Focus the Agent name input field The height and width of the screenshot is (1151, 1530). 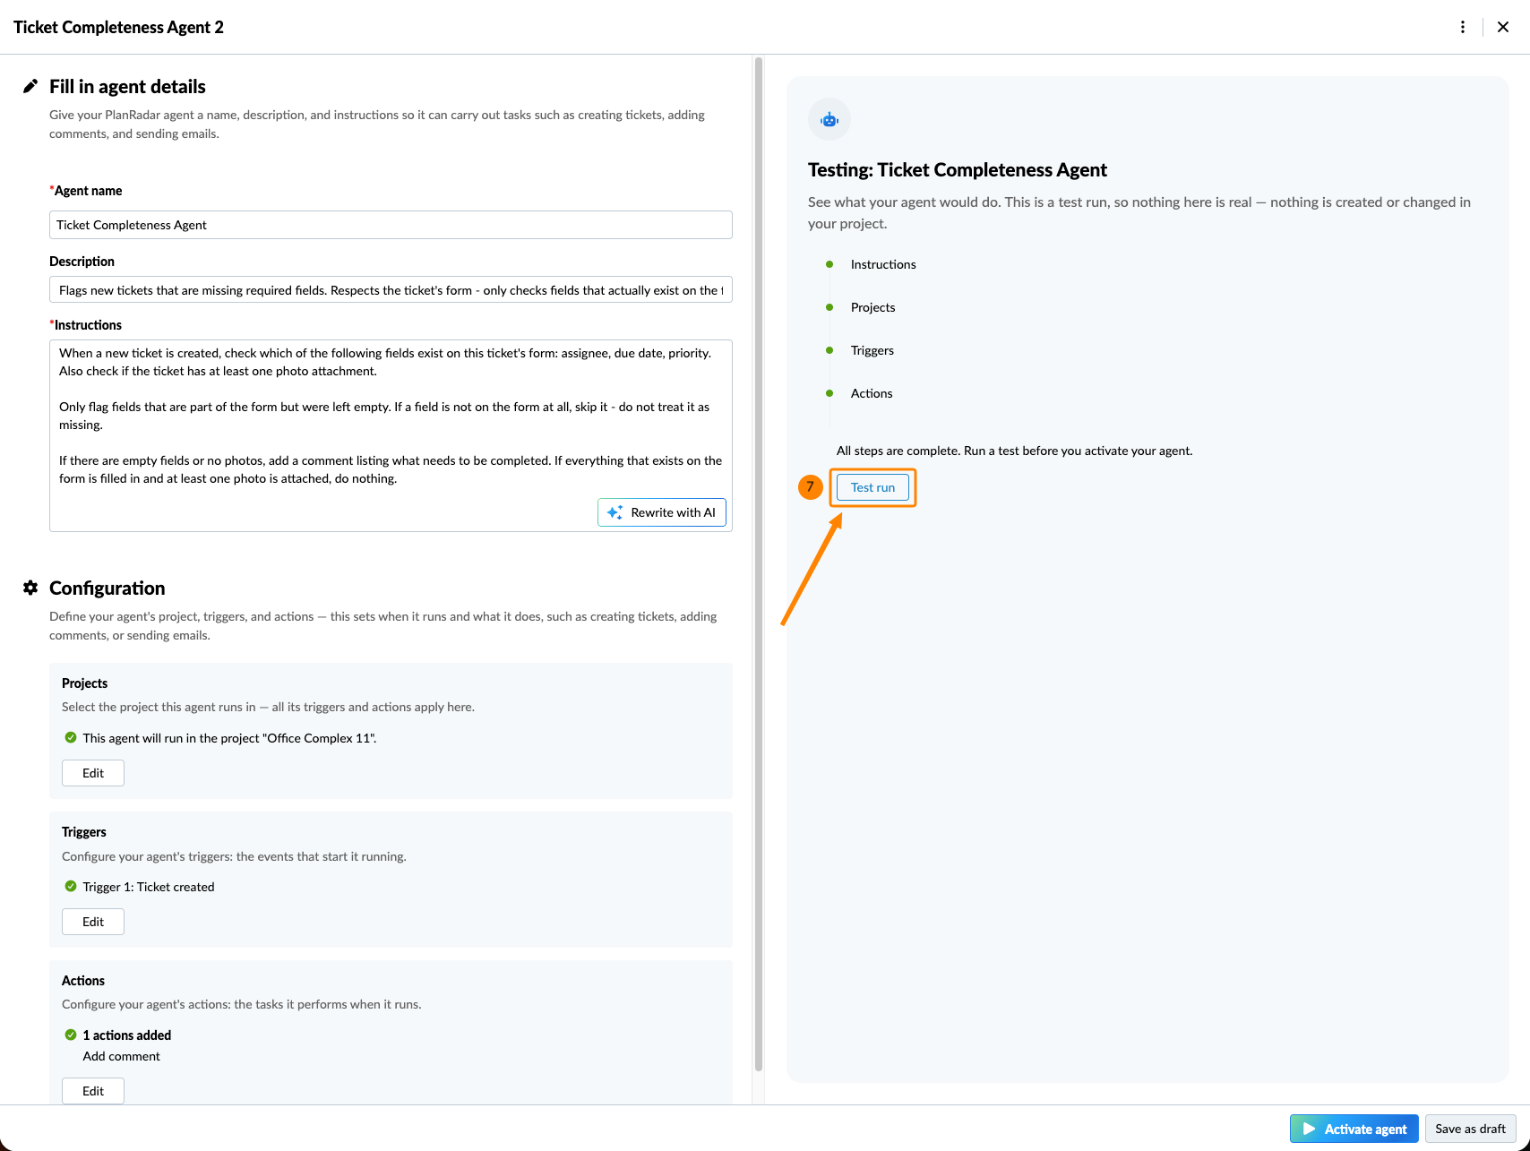click(391, 225)
